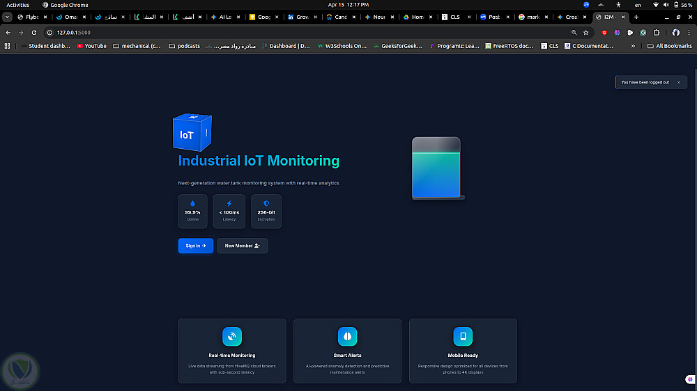Open the mechanical bookmarks folder
The width and height of the screenshot is (697, 391).
137,46
